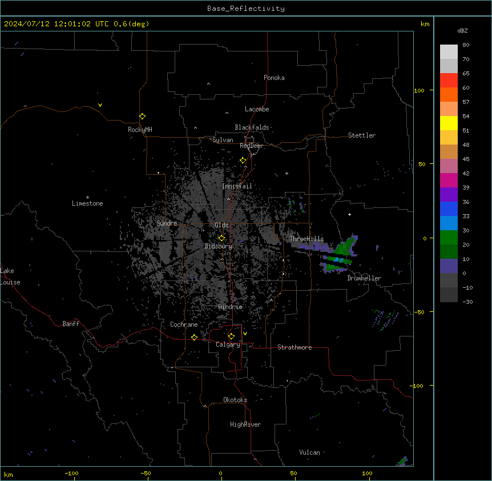
Task: Click the RedDeer city label
Action: point(252,146)
